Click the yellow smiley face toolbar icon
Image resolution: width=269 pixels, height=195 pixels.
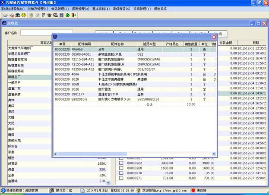click(x=23, y=15)
